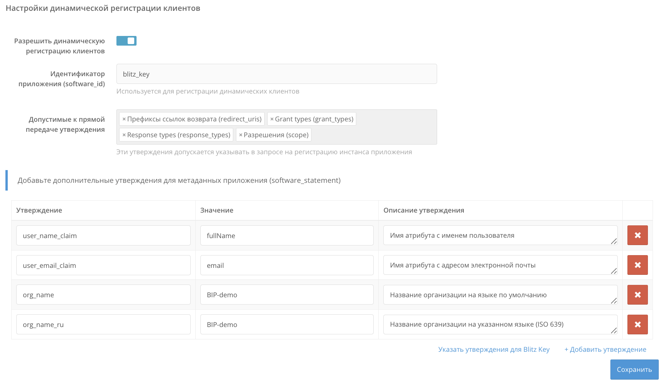Focus the software_id field with blitz_key
663x385 pixels.
[276, 74]
